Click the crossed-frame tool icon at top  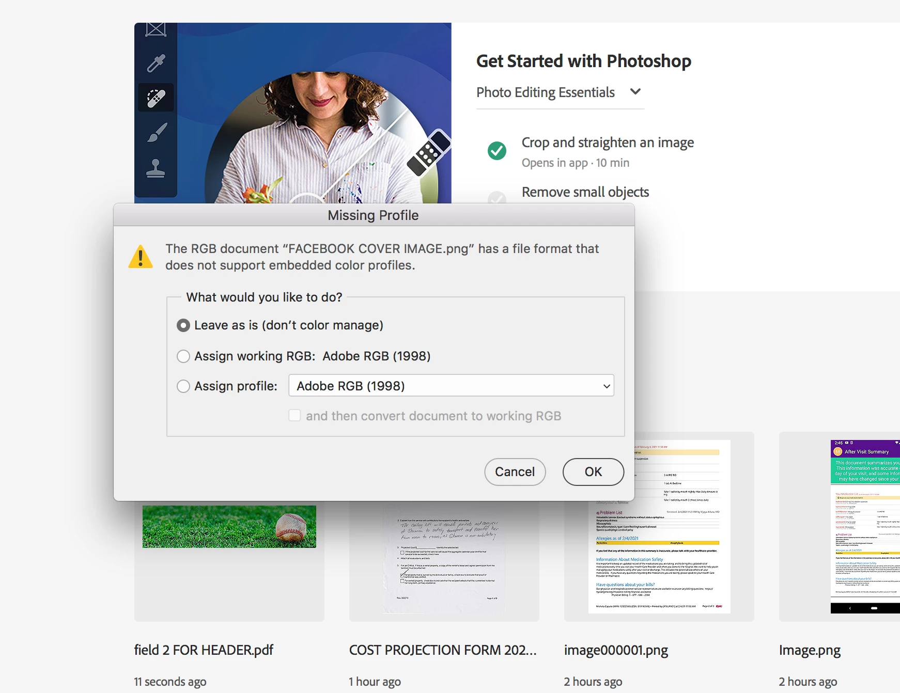(156, 29)
